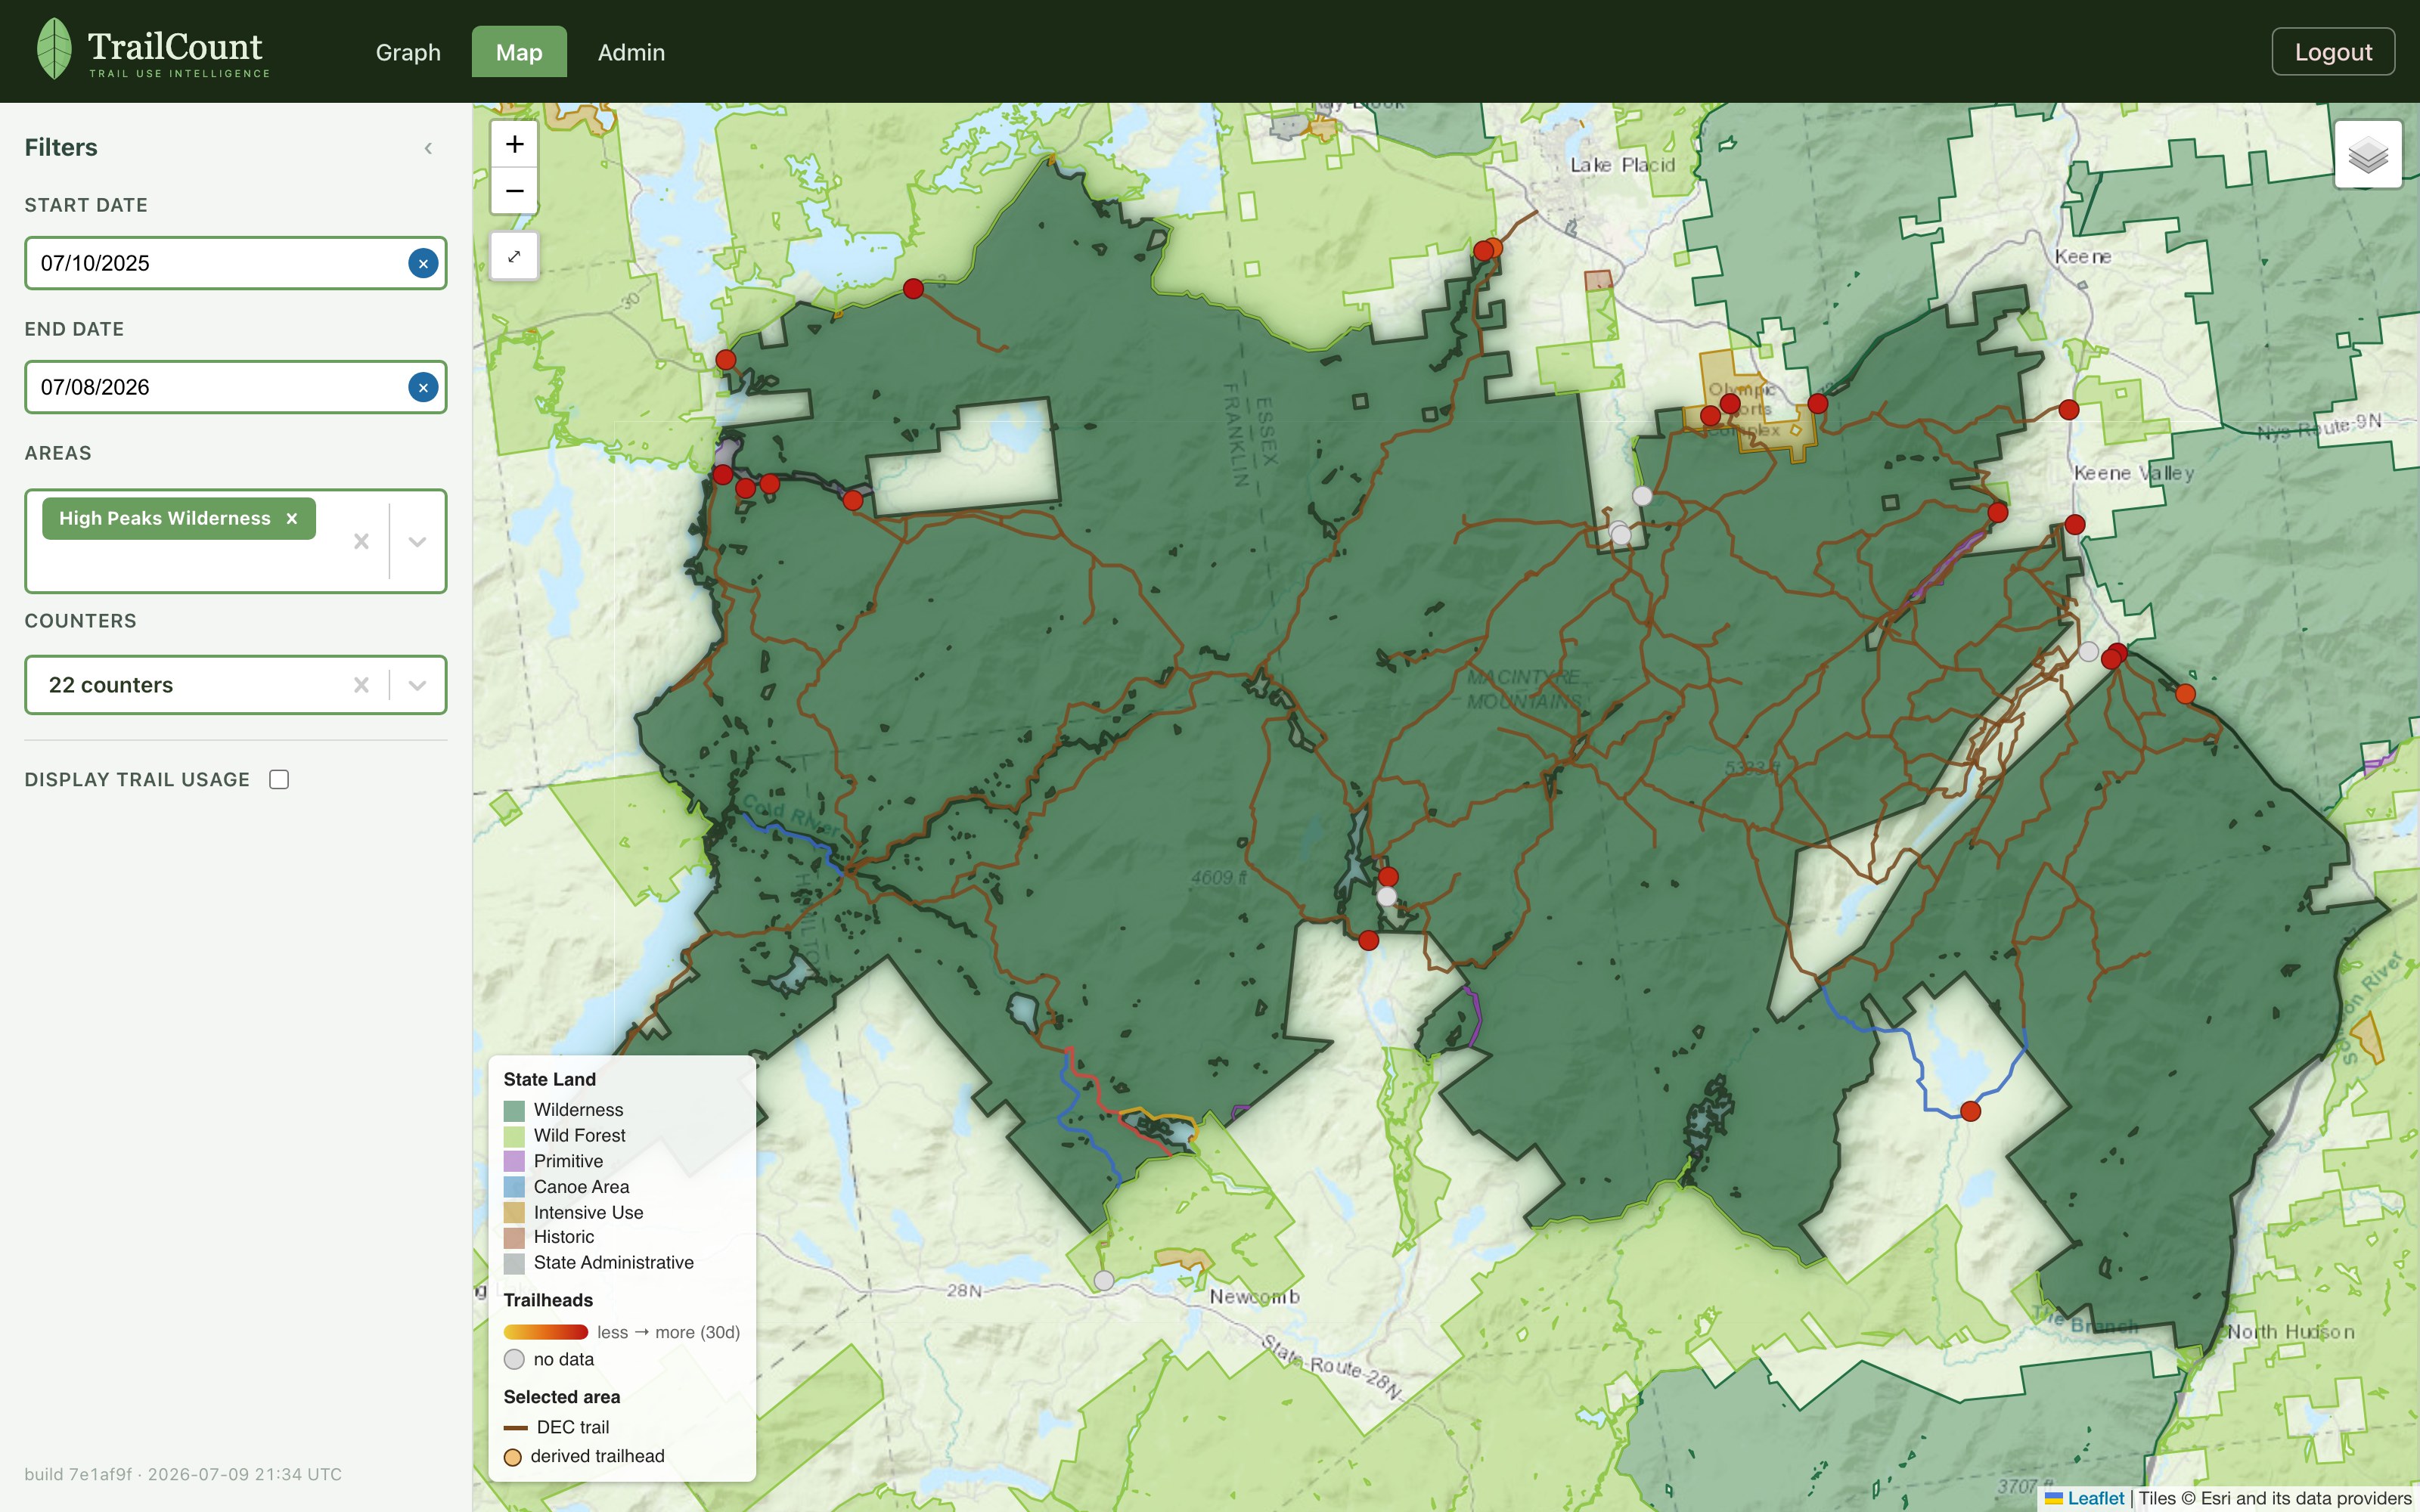Clear all selected areas
The image size is (2420, 1512).
[x=361, y=541]
